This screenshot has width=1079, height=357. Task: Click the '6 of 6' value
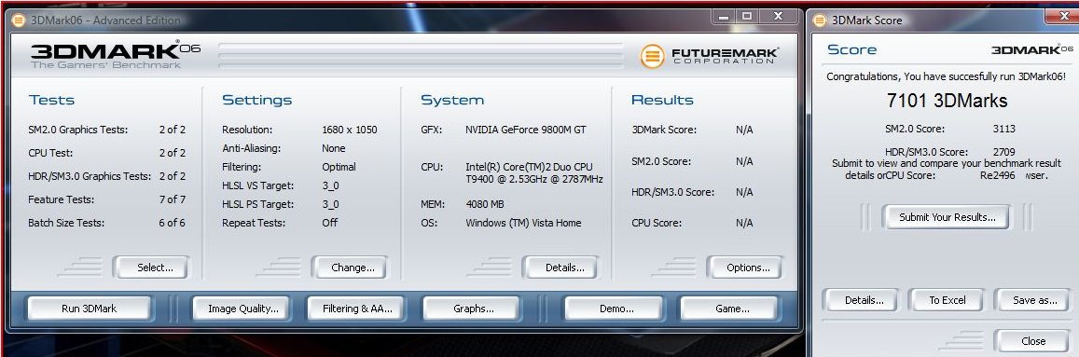pos(172,223)
